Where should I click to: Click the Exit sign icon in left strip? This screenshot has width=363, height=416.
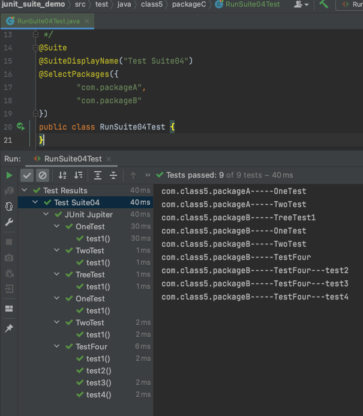coord(9,289)
